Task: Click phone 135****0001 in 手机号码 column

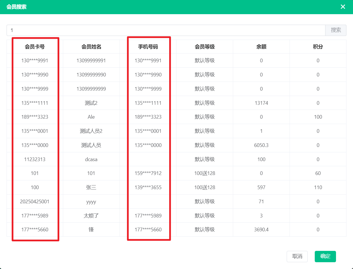Action: point(148,131)
